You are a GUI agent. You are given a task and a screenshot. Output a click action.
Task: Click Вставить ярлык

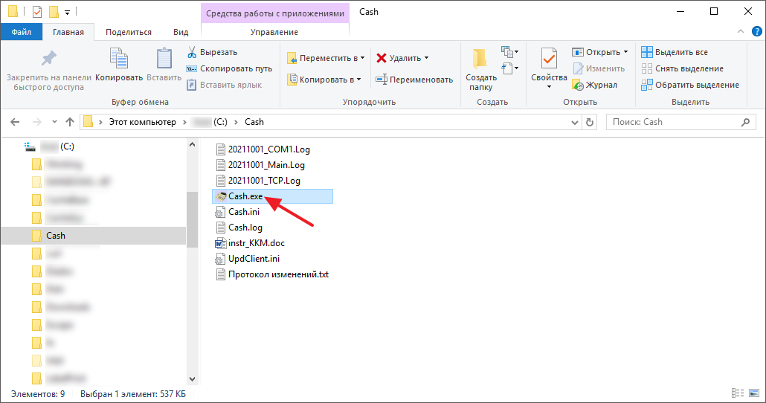[225, 85]
